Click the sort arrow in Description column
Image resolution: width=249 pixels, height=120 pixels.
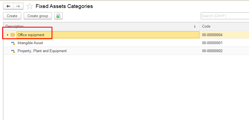point(195,26)
